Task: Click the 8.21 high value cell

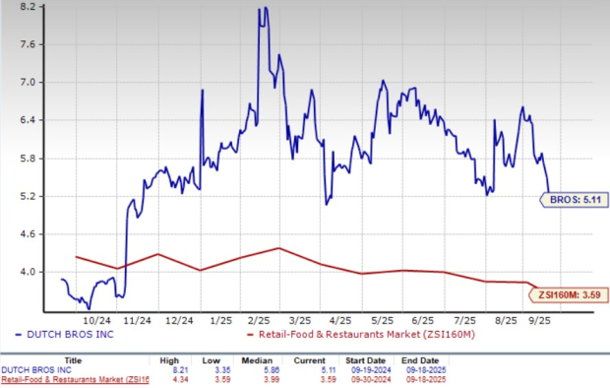Action: coord(180,370)
